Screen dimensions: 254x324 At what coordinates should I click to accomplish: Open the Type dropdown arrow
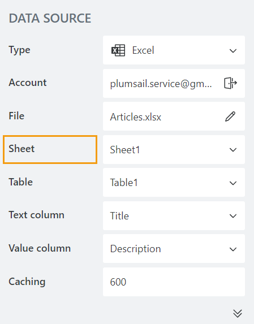click(x=233, y=51)
